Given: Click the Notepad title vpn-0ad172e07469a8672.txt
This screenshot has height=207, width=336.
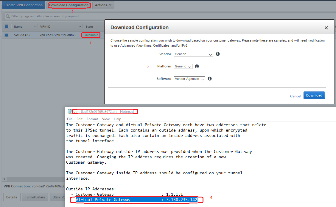Looking at the screenshot, I should click(104, 111).
